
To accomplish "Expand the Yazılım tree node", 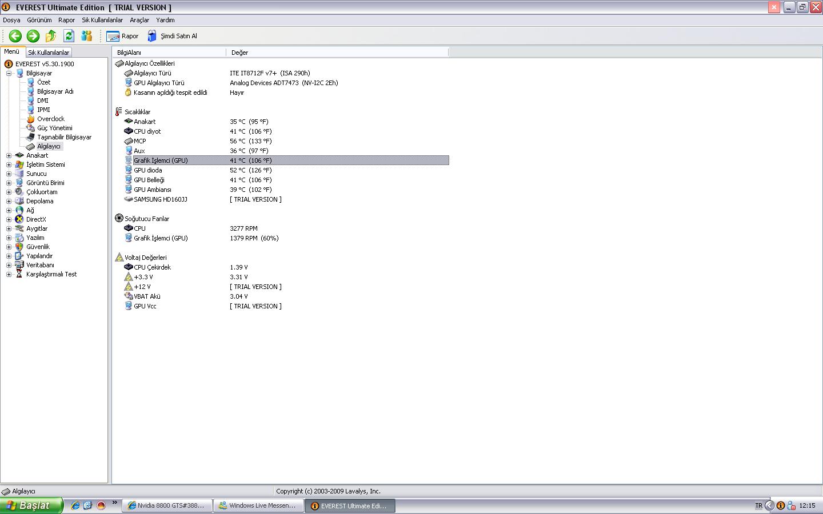I will (x=9, y=238).
